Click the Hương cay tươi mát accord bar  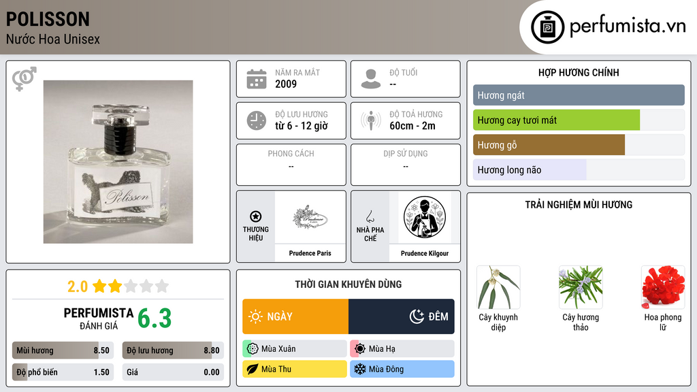click(579, 120)
